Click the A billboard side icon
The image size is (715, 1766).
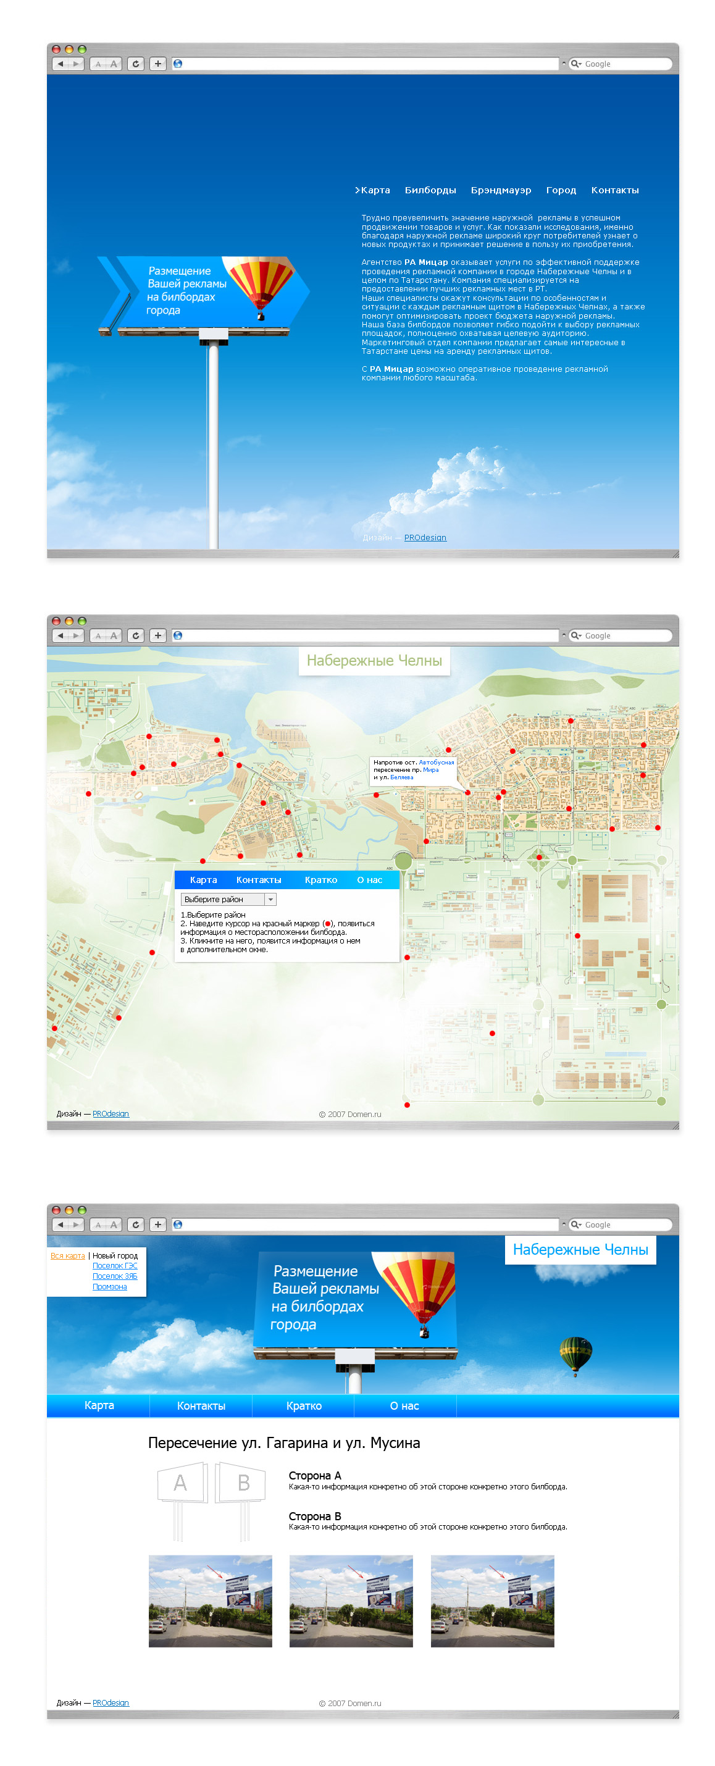coord(181,1483)
